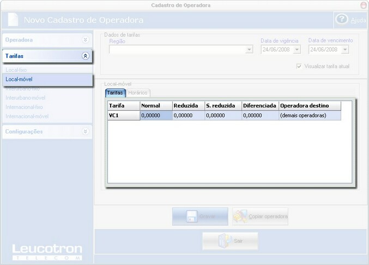Click the Configurações section header
The width and height of the screenshot is (369, 265).
(47, 131)
